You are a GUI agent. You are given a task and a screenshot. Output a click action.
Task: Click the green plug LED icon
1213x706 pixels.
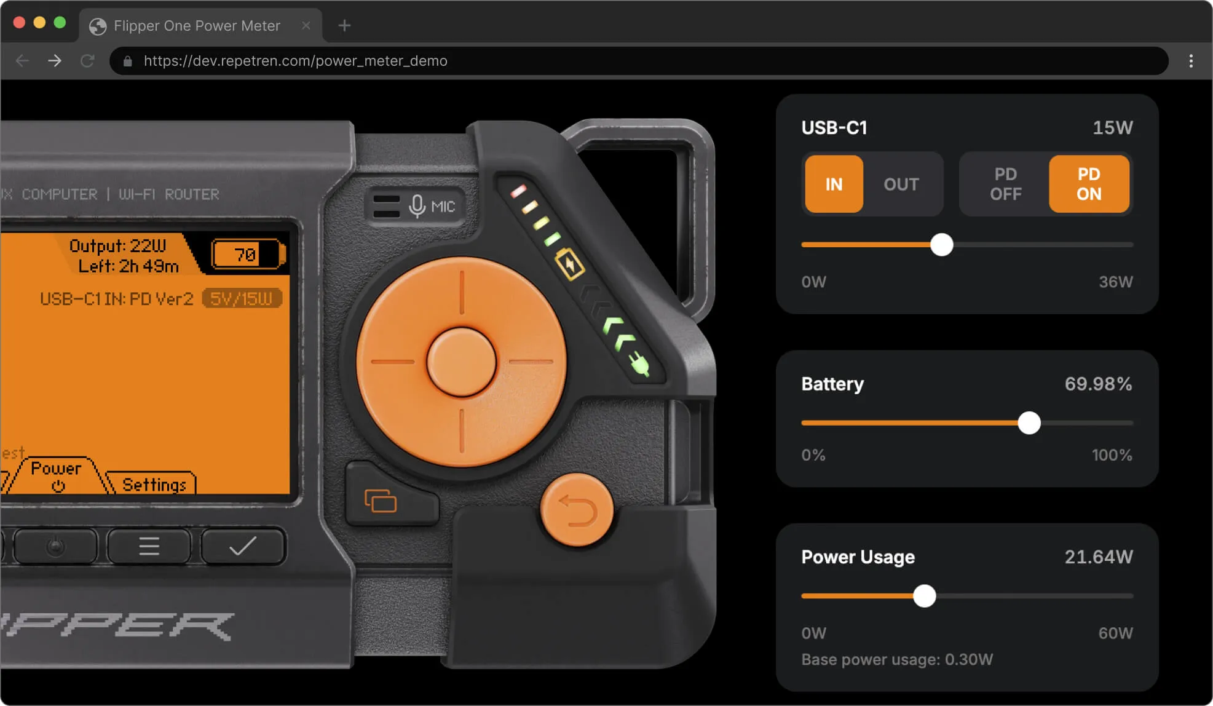[x=639, y=364]
